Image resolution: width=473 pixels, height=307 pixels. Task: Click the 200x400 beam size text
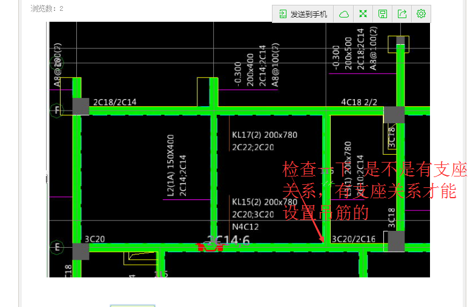[250, 70]
